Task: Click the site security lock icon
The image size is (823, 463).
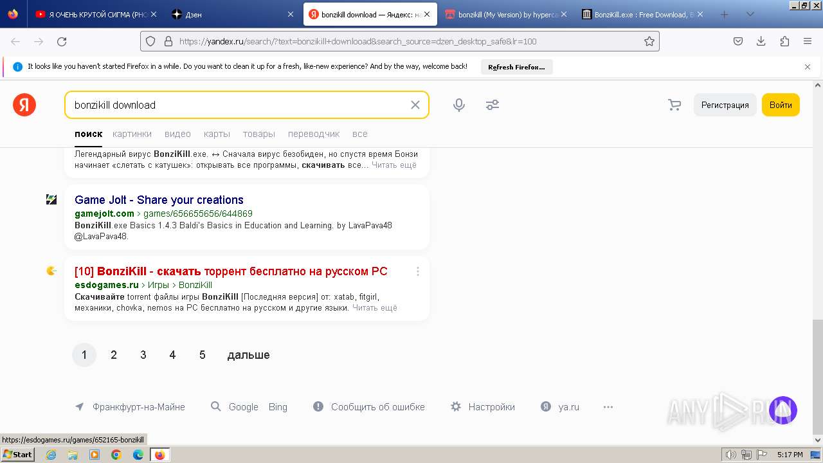Action: (x=168, y=41)
